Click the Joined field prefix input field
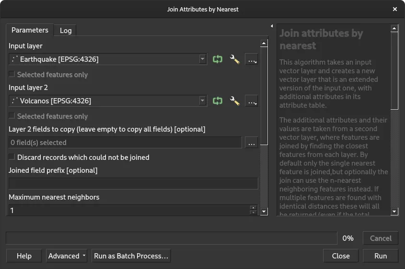 point(133,183)
